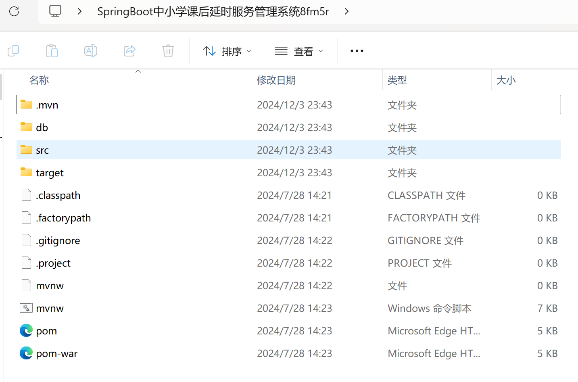578x382 pixels.
Task: Click the Copy toolbar icon
Action: [13, 51]
